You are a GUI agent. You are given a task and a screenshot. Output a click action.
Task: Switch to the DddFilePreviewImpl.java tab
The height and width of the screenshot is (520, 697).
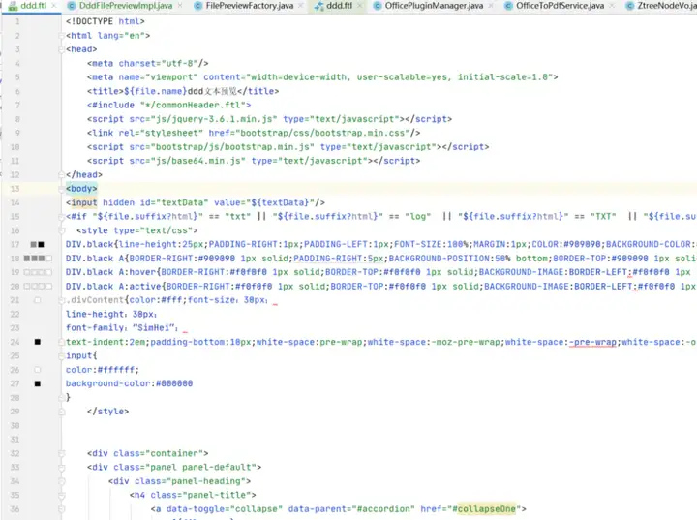point(126,6)
